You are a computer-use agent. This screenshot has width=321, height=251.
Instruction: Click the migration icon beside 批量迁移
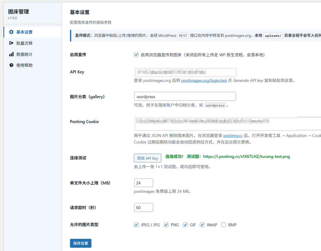point(11,43)
